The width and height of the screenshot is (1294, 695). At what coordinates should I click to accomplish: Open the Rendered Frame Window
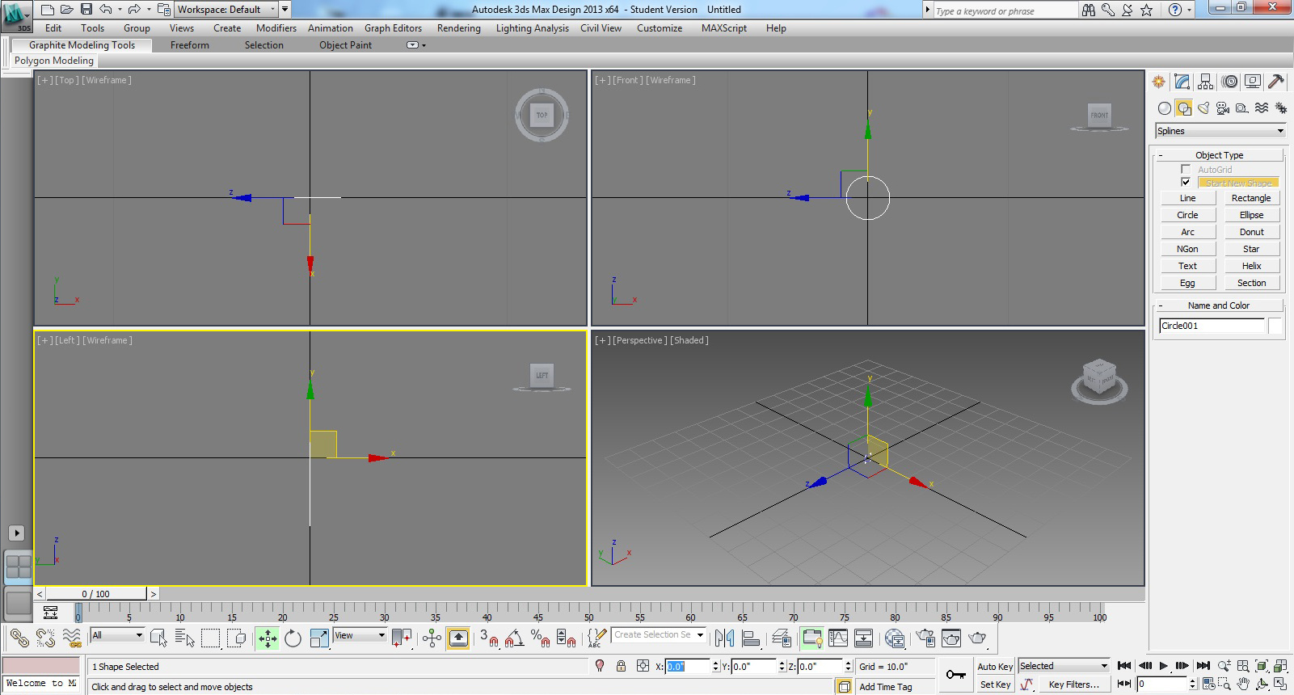tap(951, 638)
